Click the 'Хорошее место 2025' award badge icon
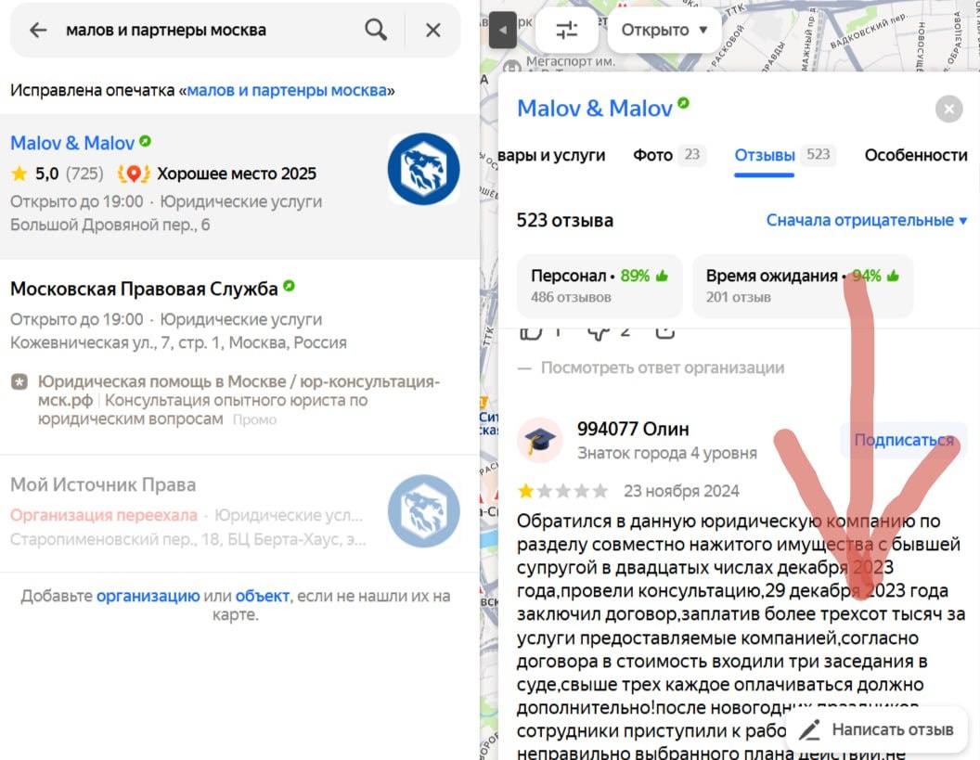Image resolution: width=980 pixels, height=760 pixels. click(134, 174)
